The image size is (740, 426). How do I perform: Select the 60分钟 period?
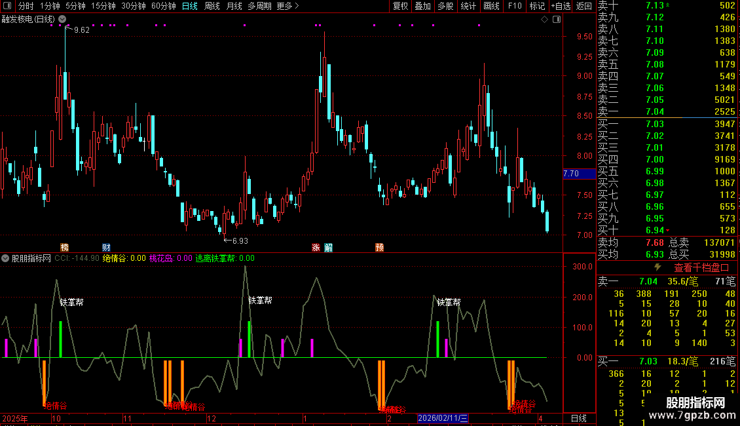(x=164, y=6)
